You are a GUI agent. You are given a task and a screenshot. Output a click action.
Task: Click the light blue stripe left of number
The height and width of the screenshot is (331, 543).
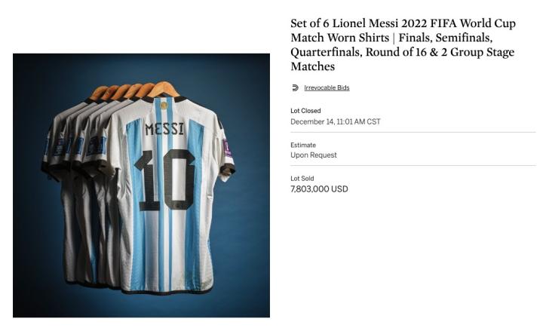tap(136, 204)
